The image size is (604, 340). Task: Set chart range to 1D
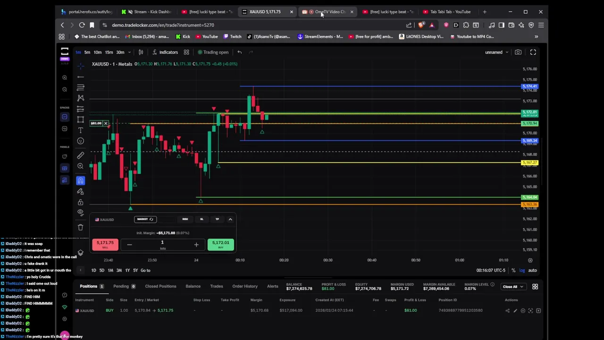93,271
